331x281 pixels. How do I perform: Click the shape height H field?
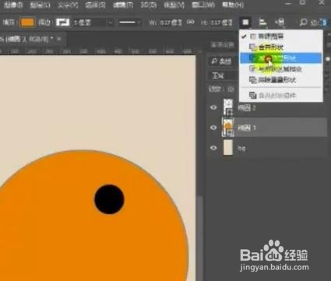click(x=221, y=23)
